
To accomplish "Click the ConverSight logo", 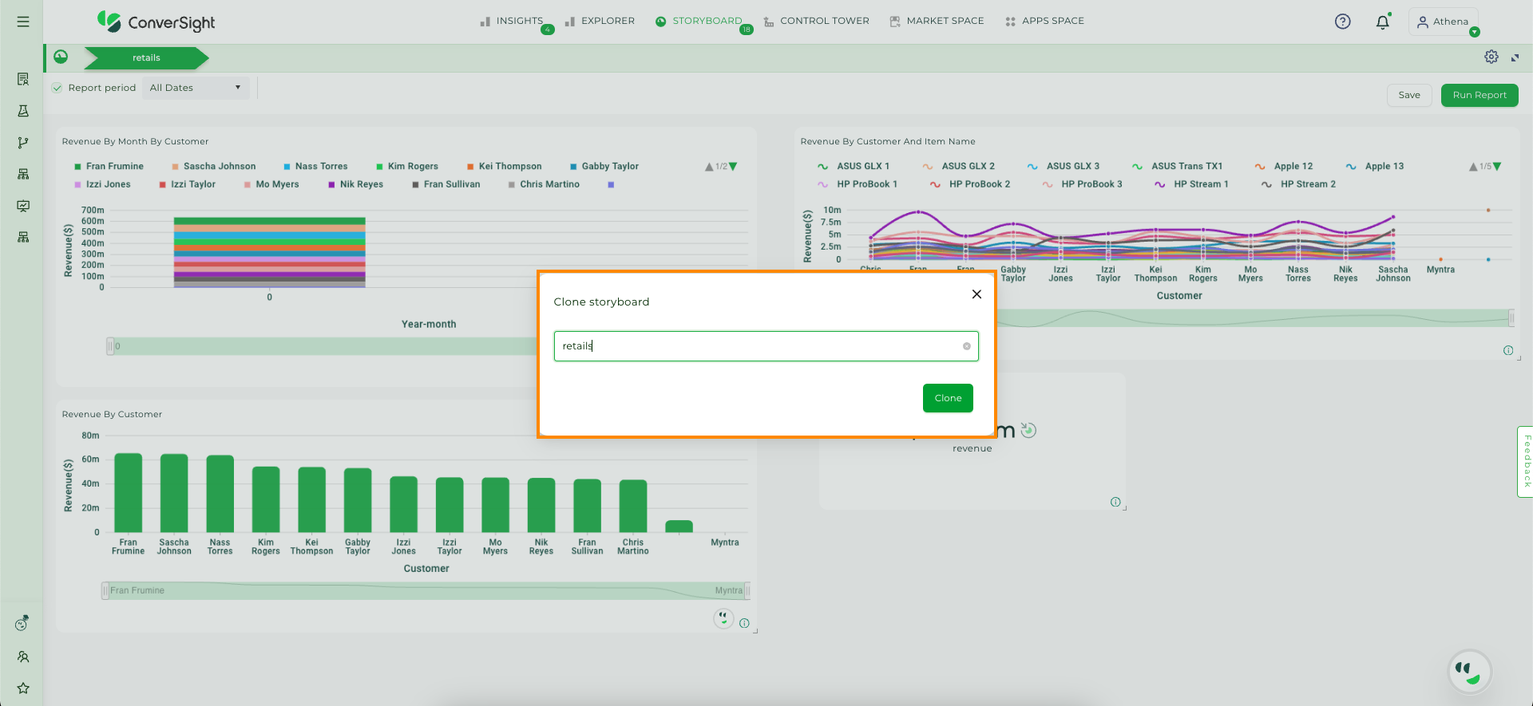I will point(156,22).
